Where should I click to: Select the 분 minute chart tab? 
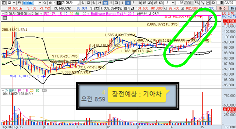[x=105, y=3]
